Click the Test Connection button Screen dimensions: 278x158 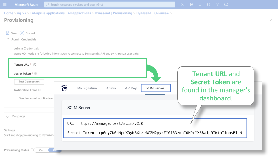click(29, 82)
